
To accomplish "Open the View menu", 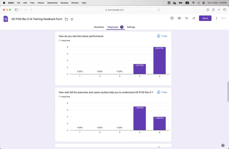I will [x=32, y=3].
